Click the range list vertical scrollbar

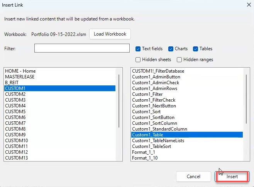pos(246,99)
